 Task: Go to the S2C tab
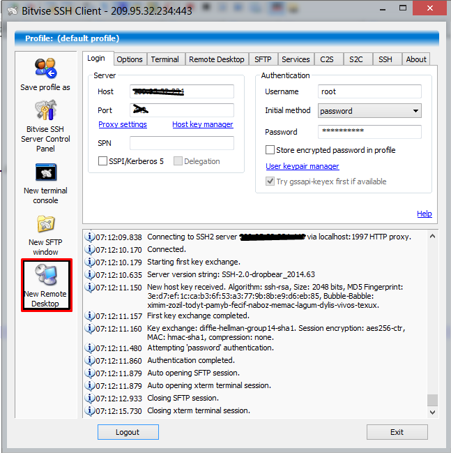tap(357, 59)
